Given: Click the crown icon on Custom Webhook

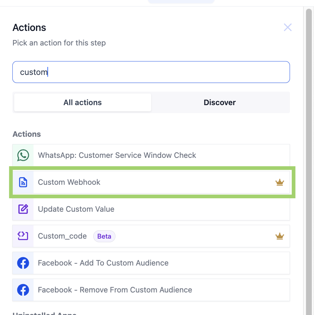Looking at the screenshot, I should [x=279, y=182].
